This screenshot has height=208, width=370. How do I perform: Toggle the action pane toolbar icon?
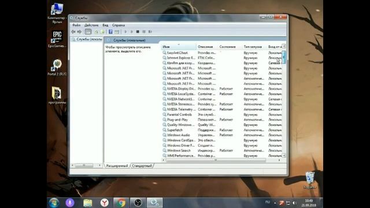click(x=117, y=32)
